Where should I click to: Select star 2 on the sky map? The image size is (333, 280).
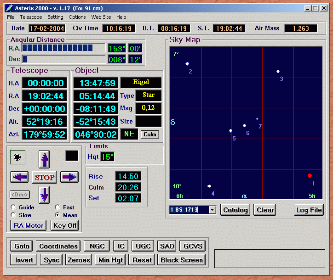[187, 64]
